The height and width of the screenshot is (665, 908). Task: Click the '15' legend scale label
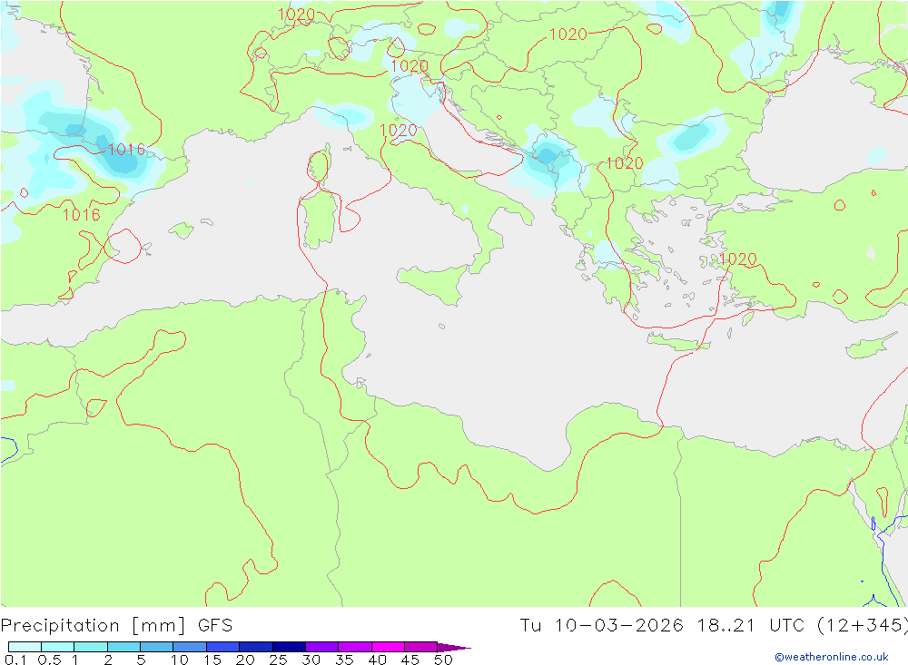click(x=212, y=660)
